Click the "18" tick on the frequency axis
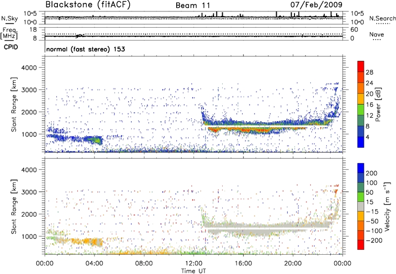The image size is (396, 274). pos(33,30)
